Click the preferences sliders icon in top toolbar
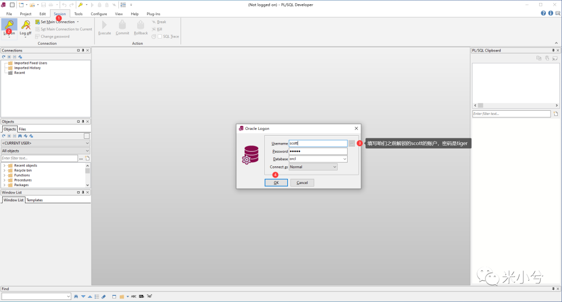Viewport: 562px width, 302px height. (123, 5)
